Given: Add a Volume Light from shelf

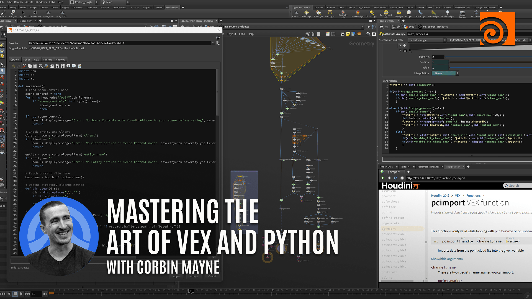Looking at the screenshot, I should 358,14.
